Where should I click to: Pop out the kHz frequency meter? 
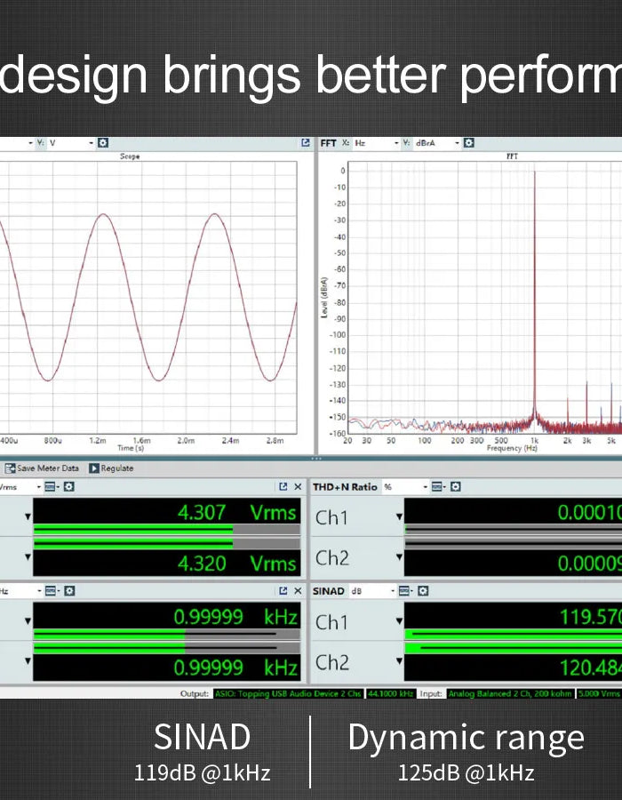click(x=283, y=591)
